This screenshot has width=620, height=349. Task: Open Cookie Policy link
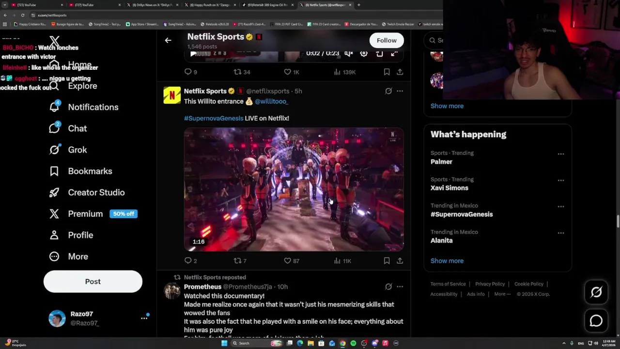529,284
